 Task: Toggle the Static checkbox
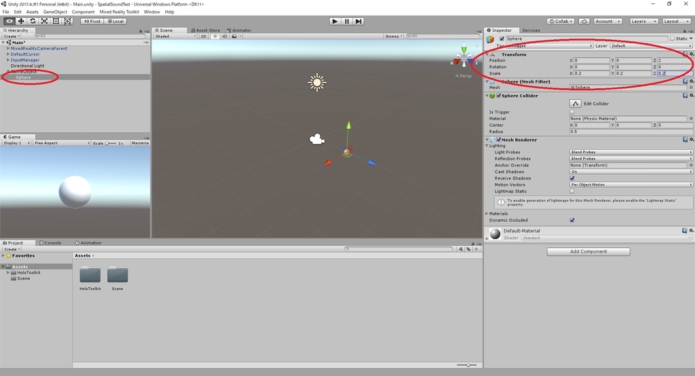click(672, 39)
